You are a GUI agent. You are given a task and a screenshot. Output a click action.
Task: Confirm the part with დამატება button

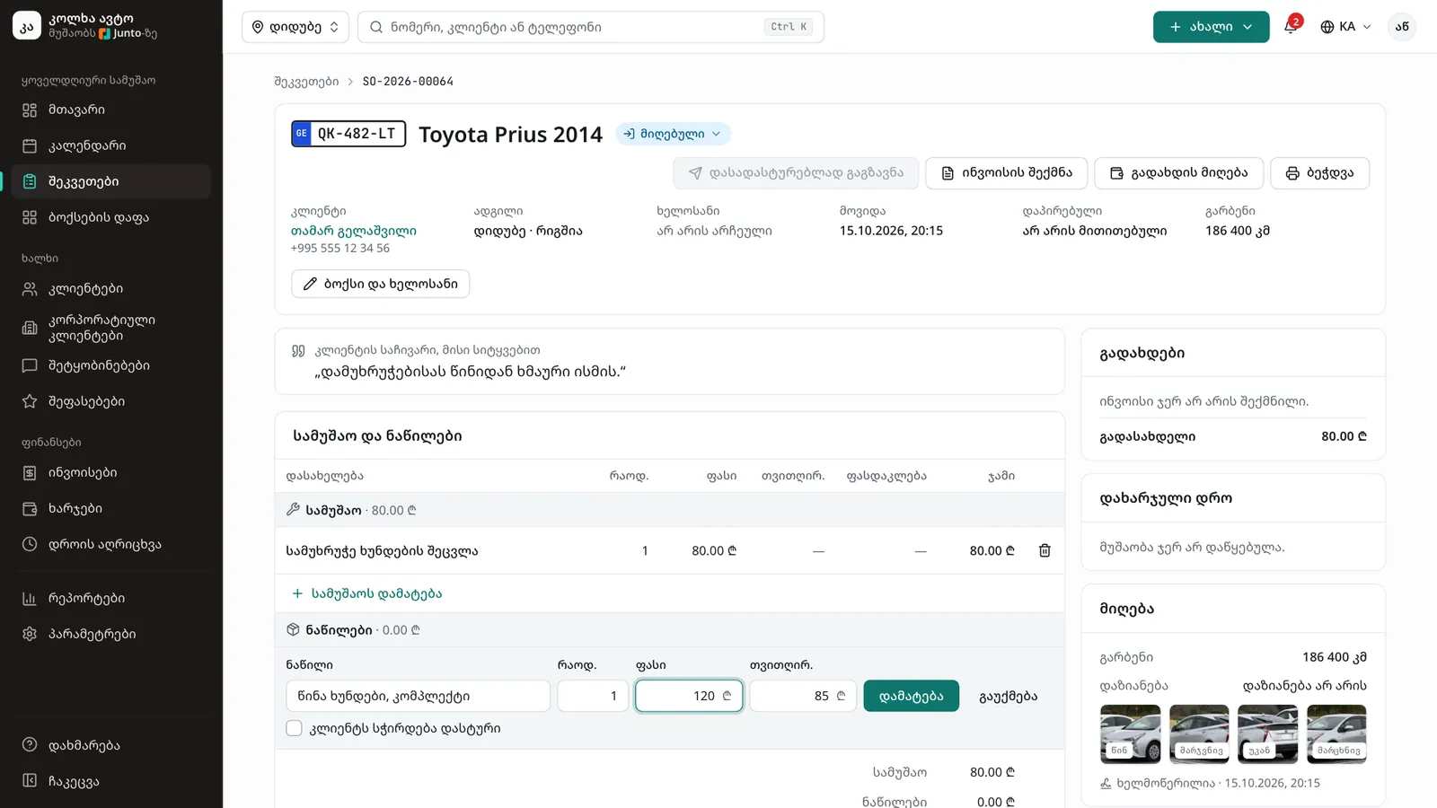coord(911,696)
